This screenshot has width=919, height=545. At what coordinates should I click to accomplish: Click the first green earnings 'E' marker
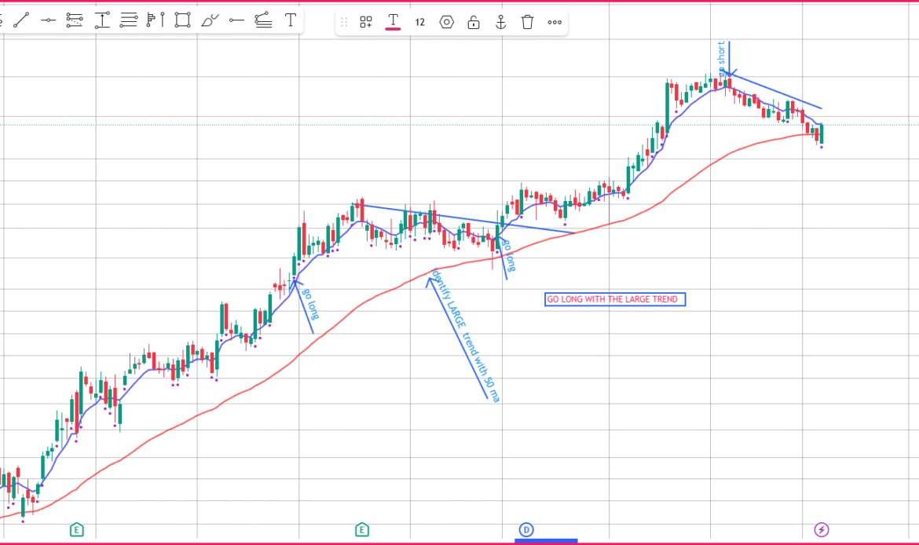tap(76, 529)
